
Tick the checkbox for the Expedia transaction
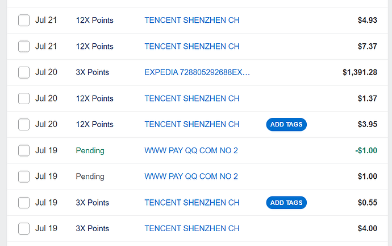tap(24, 73)
